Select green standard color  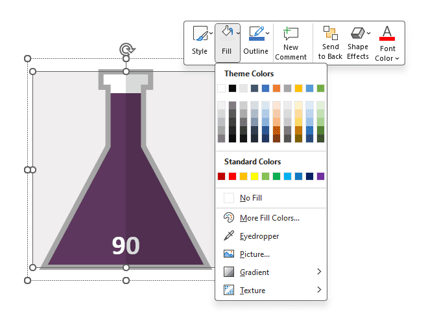pyautogui.click(x=276, y=177)
